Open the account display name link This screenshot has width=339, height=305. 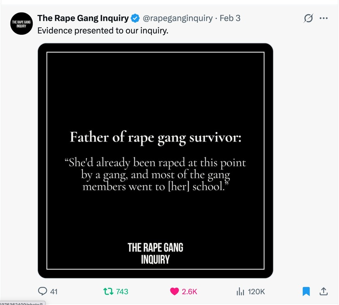coord(83,19)
